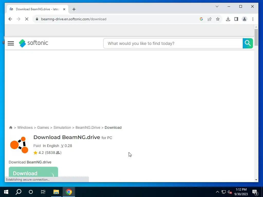Open Games breadcrumb link

tap(43, 127)
